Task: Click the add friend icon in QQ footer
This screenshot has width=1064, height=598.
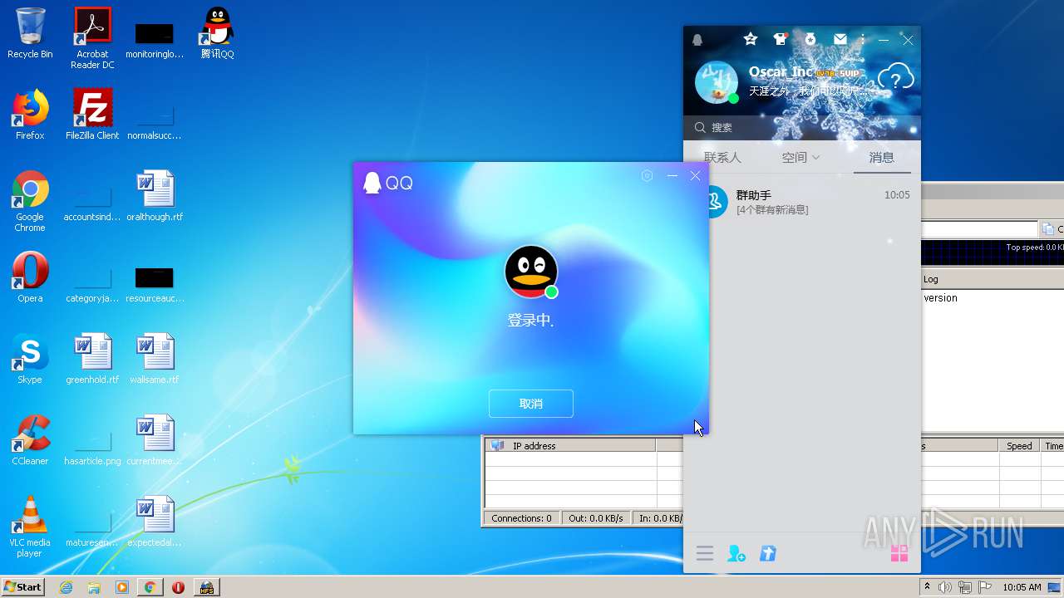Action: coord(736,553)
